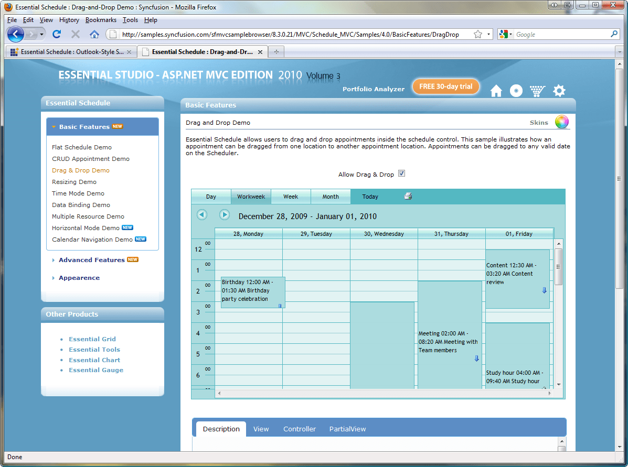The height and width of the screenshot is (467, 628).
Task: Click the gear icon in the header
Action: pyautogui.click(x=559, y=90)
